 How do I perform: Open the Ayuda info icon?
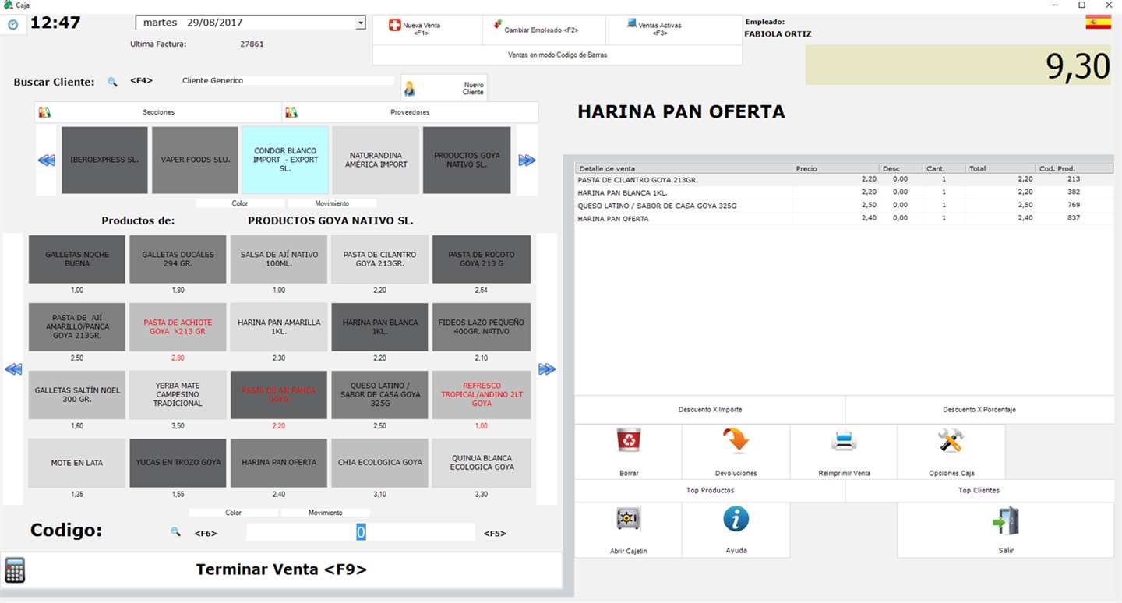click(736, 518)
